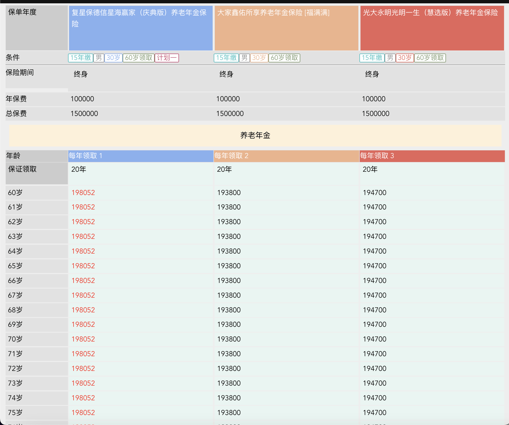Click 198052 in the 63岁 row
This screenshot has width=509, height=425.
(x=83, y=237)
